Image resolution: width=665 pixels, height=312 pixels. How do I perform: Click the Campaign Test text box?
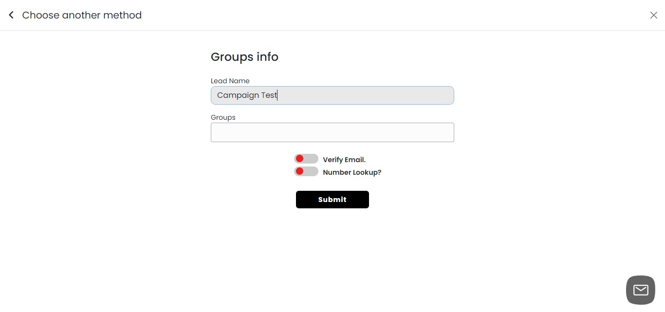pos(332,95)
